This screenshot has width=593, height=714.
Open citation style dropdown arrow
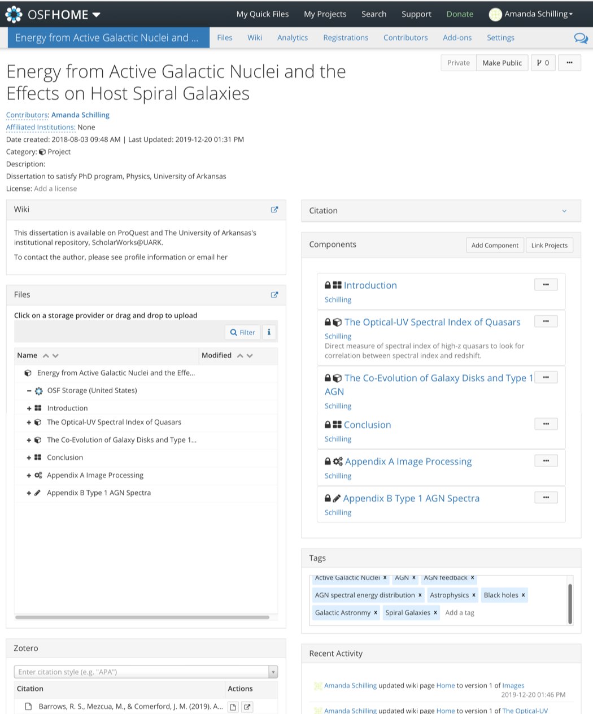pyautogui.click(x=273, y=672)
